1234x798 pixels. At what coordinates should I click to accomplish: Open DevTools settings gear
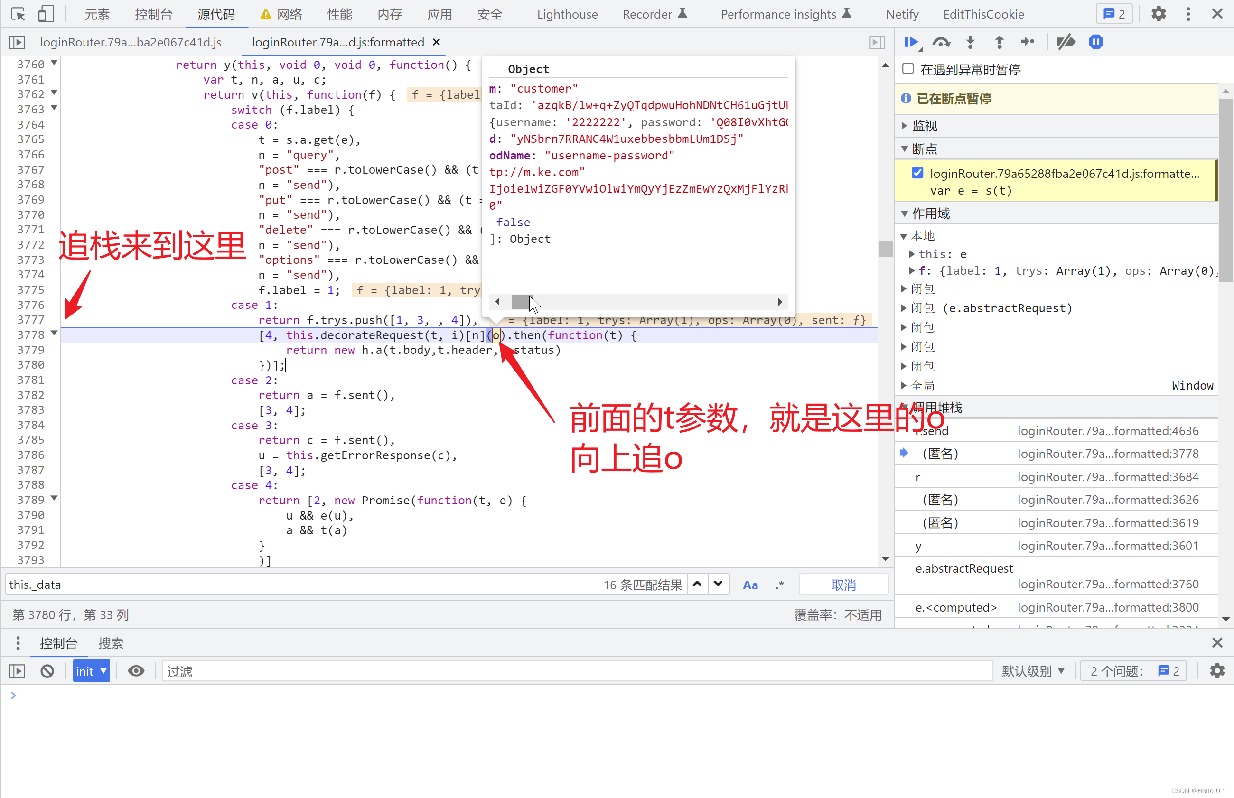1159,14
